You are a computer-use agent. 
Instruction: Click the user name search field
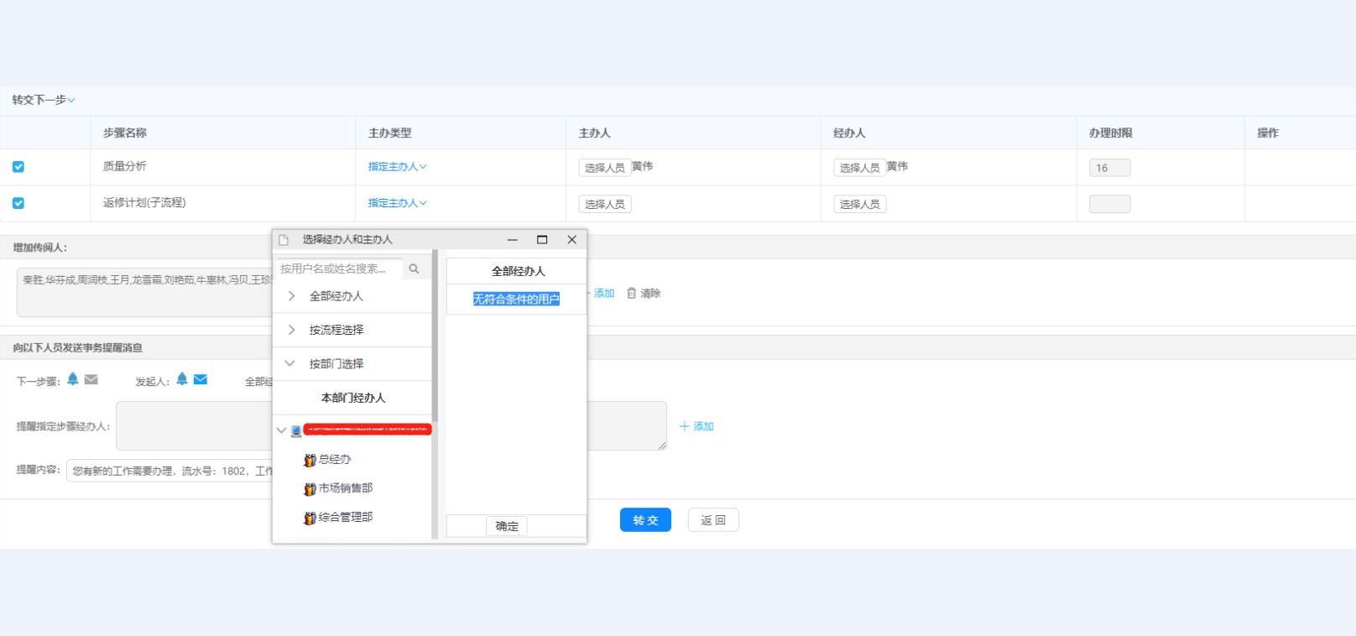(x=339, y=268)
